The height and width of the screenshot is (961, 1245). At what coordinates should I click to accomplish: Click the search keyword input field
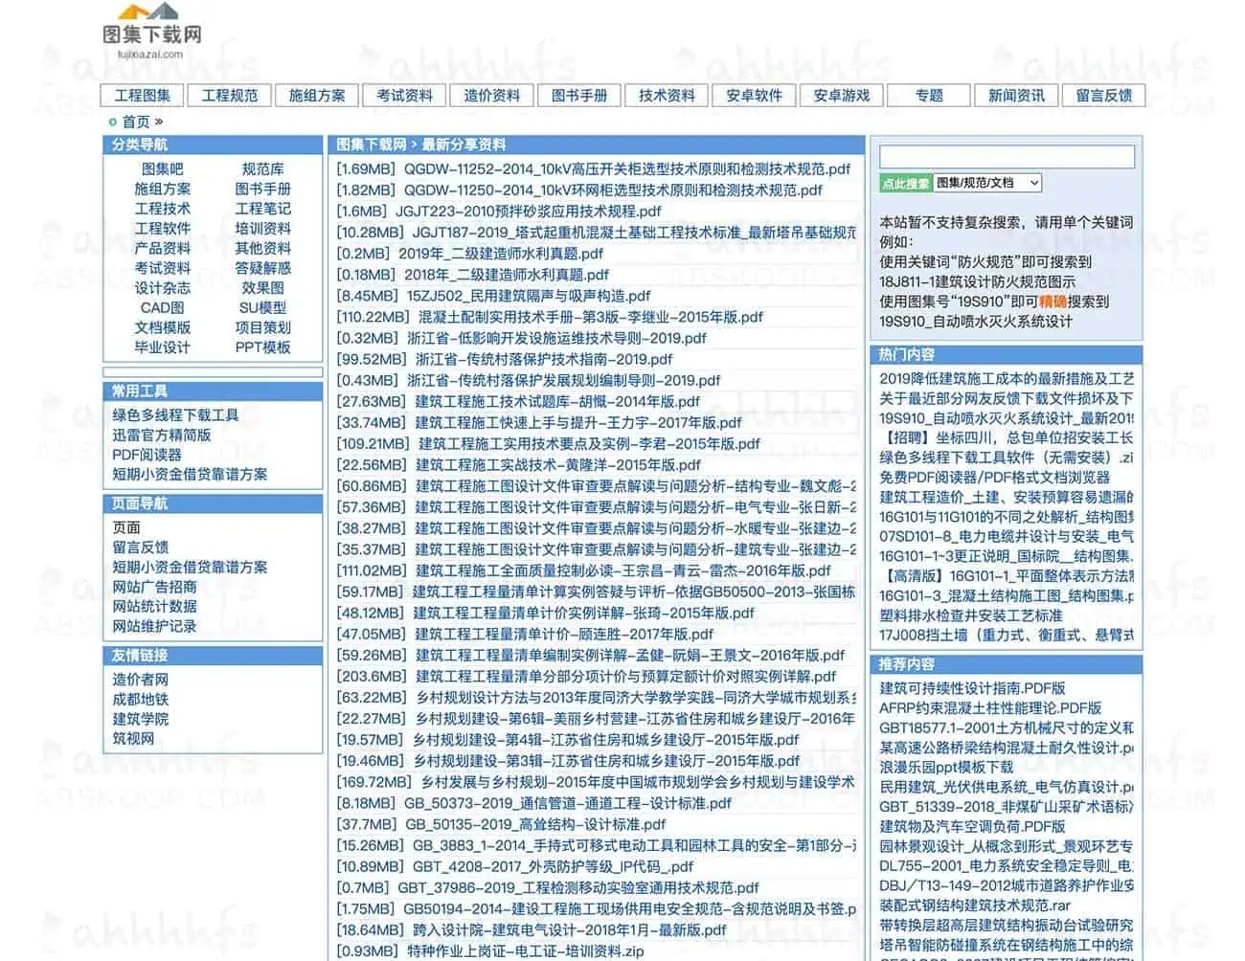[x=1007, y=157]
